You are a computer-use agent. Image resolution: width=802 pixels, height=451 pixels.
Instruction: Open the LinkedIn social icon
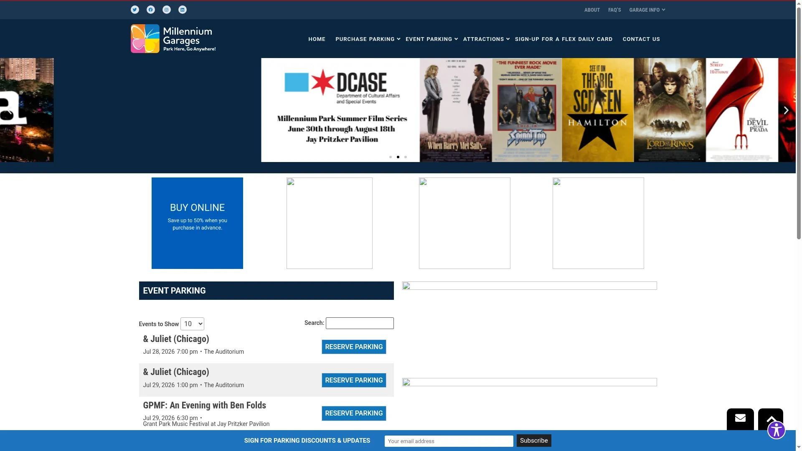coord(182,10)
